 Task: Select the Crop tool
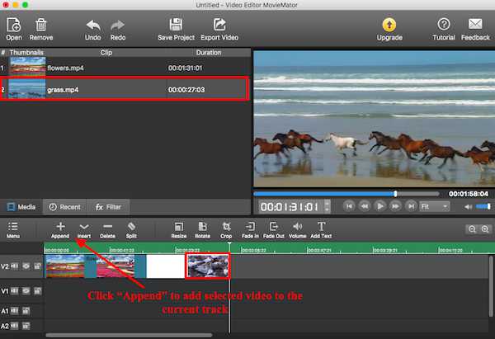226,230
